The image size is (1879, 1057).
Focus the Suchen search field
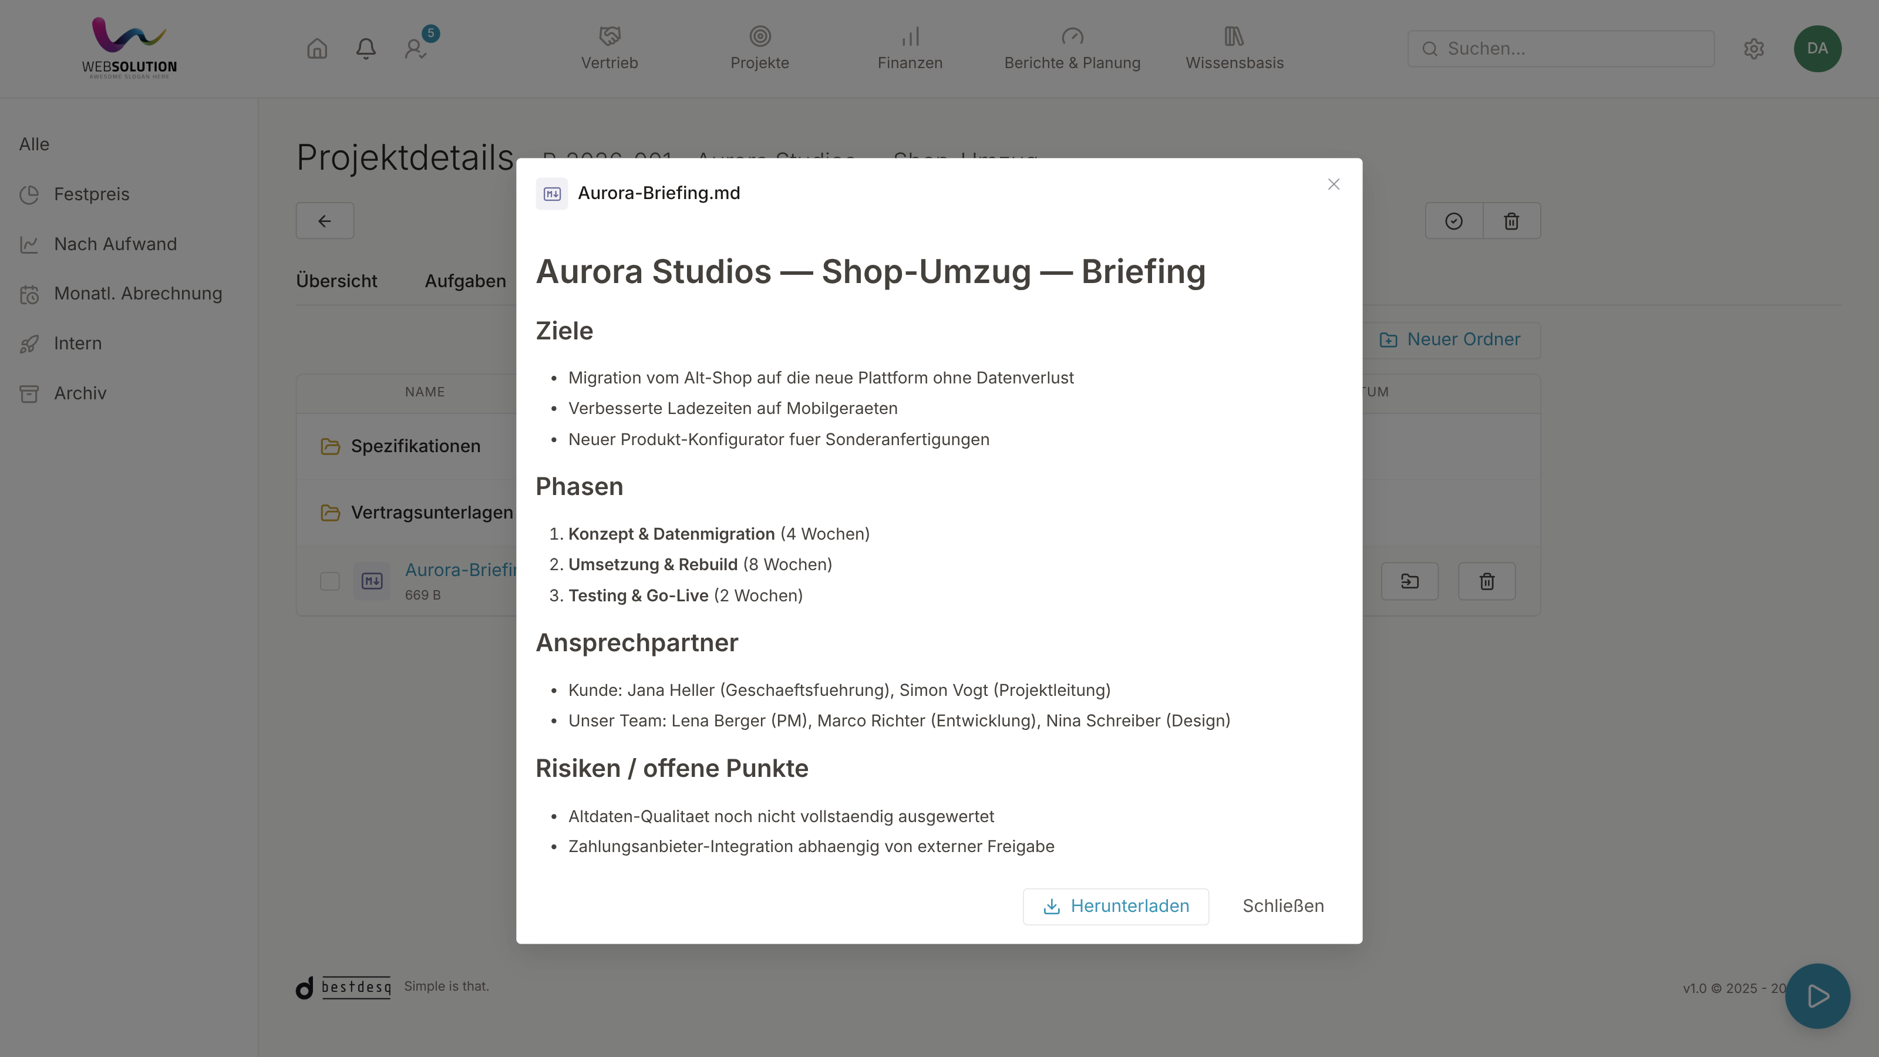(1560, 49)
